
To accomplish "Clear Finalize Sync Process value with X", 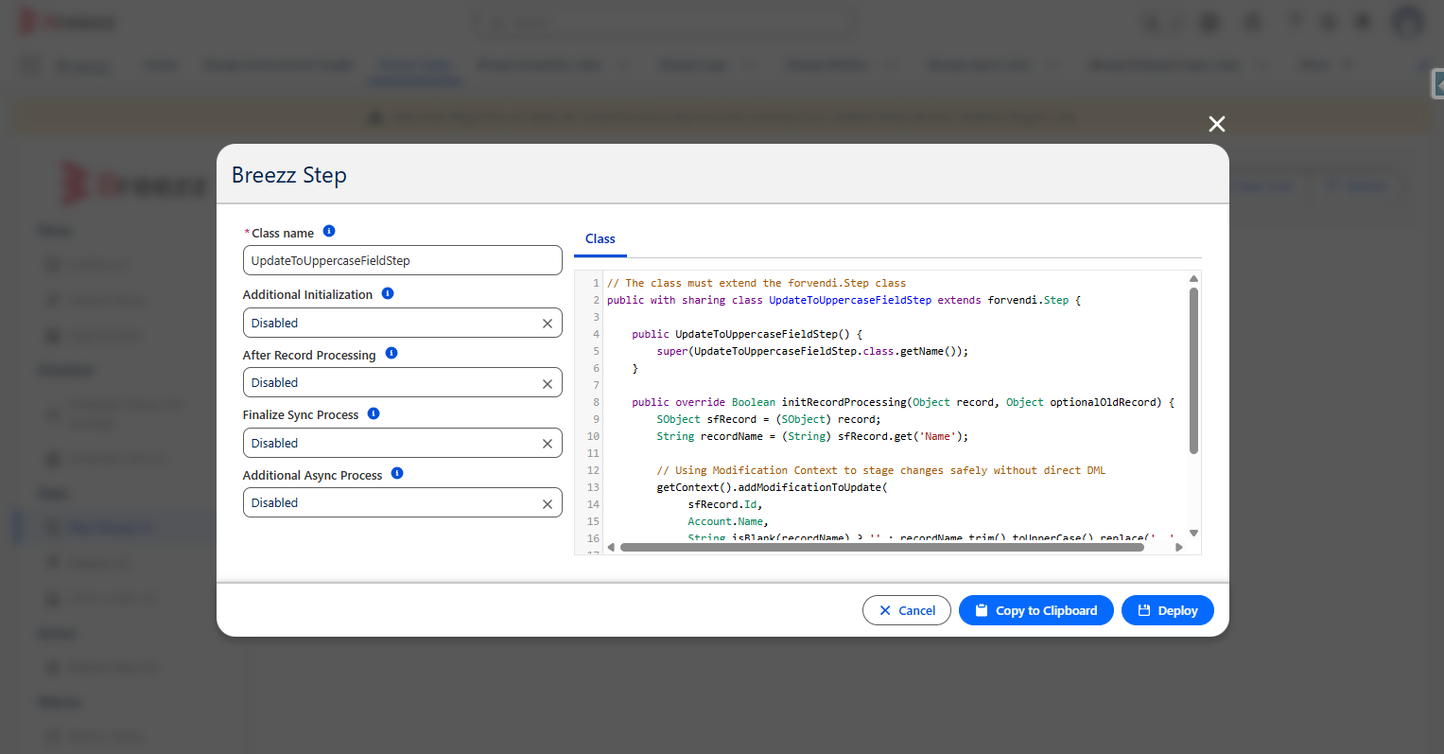I will 548,444.
